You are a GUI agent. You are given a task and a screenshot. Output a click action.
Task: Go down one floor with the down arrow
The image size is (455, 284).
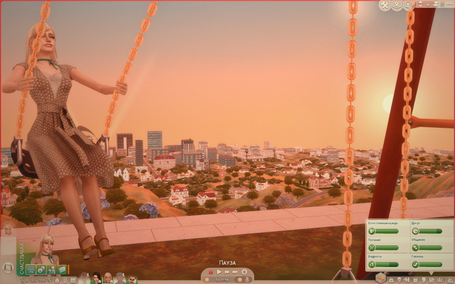[x=420, y=6]
